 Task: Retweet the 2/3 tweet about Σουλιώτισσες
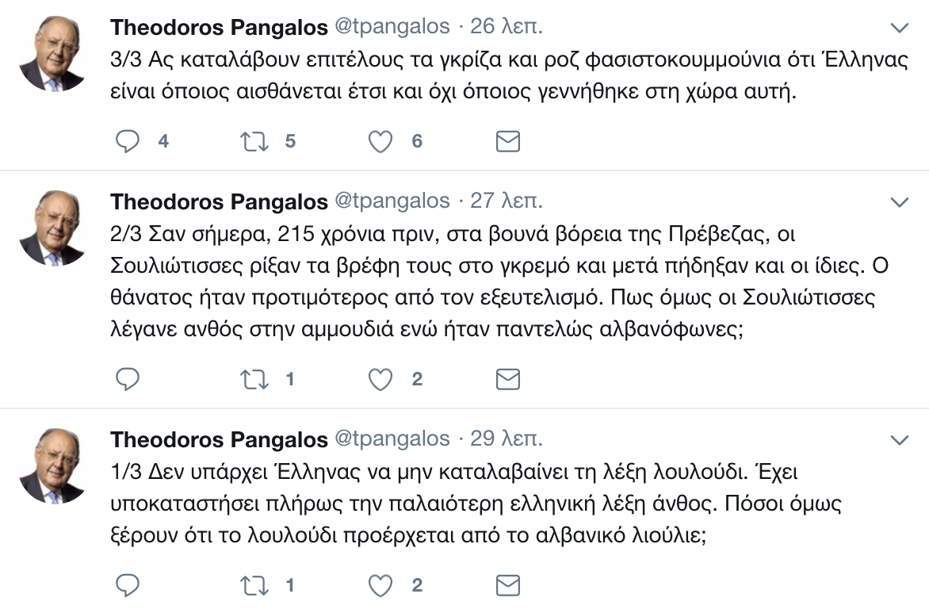[x=254, y=380]
